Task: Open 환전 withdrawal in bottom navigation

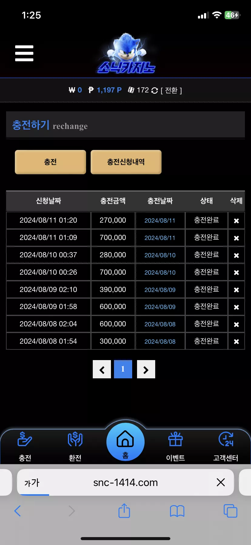Action: 75,446
